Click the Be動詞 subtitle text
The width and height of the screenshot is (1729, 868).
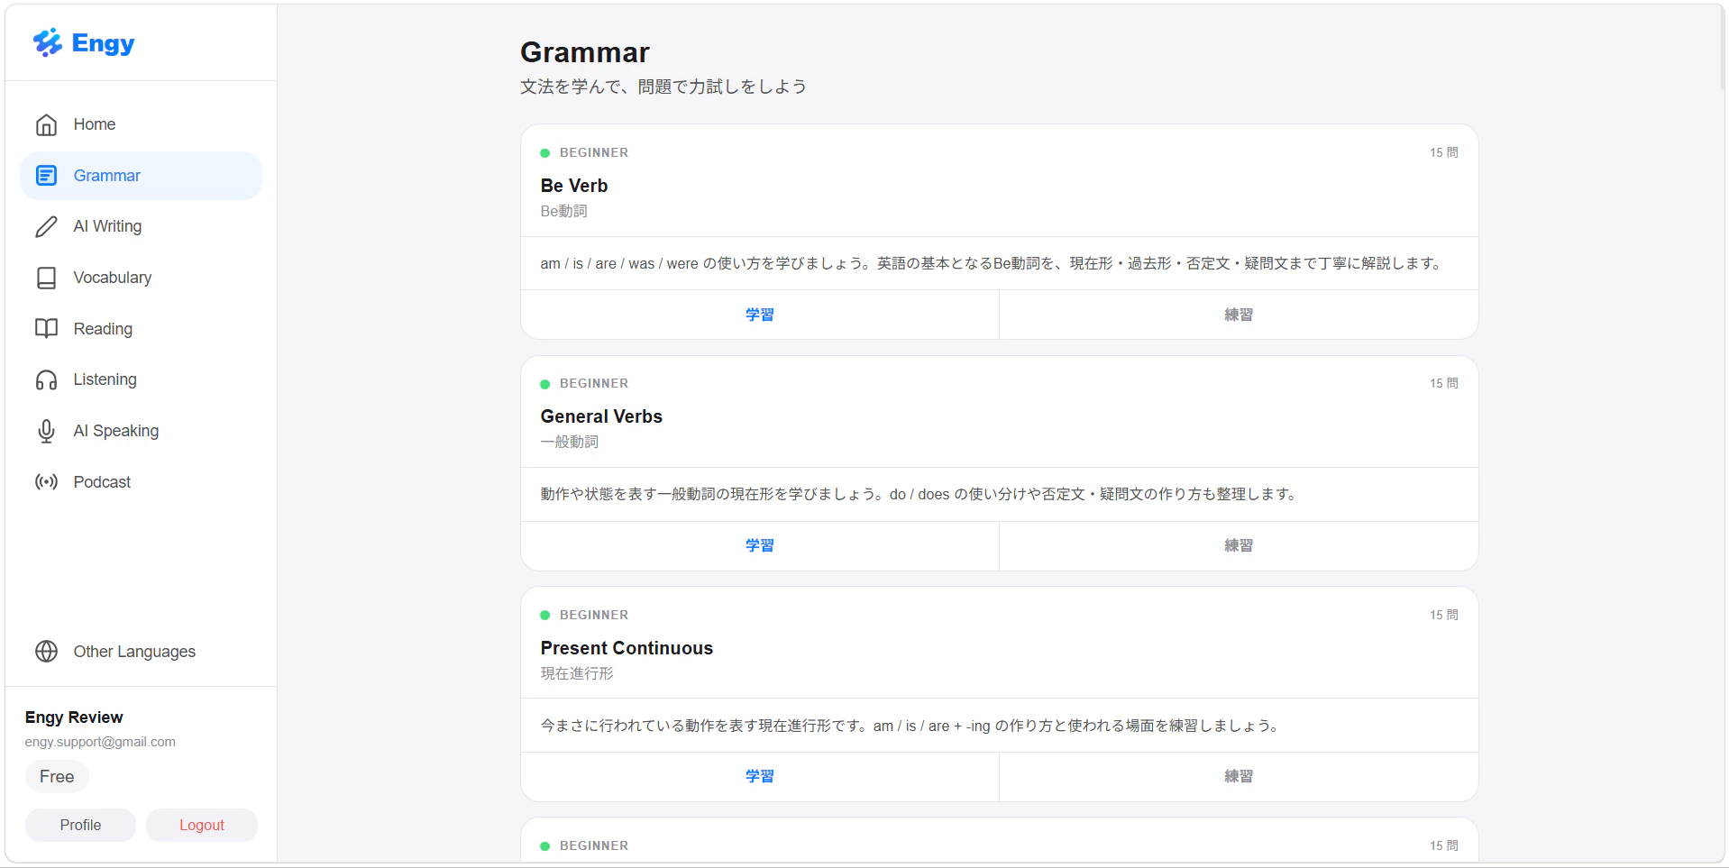(564, 211)
